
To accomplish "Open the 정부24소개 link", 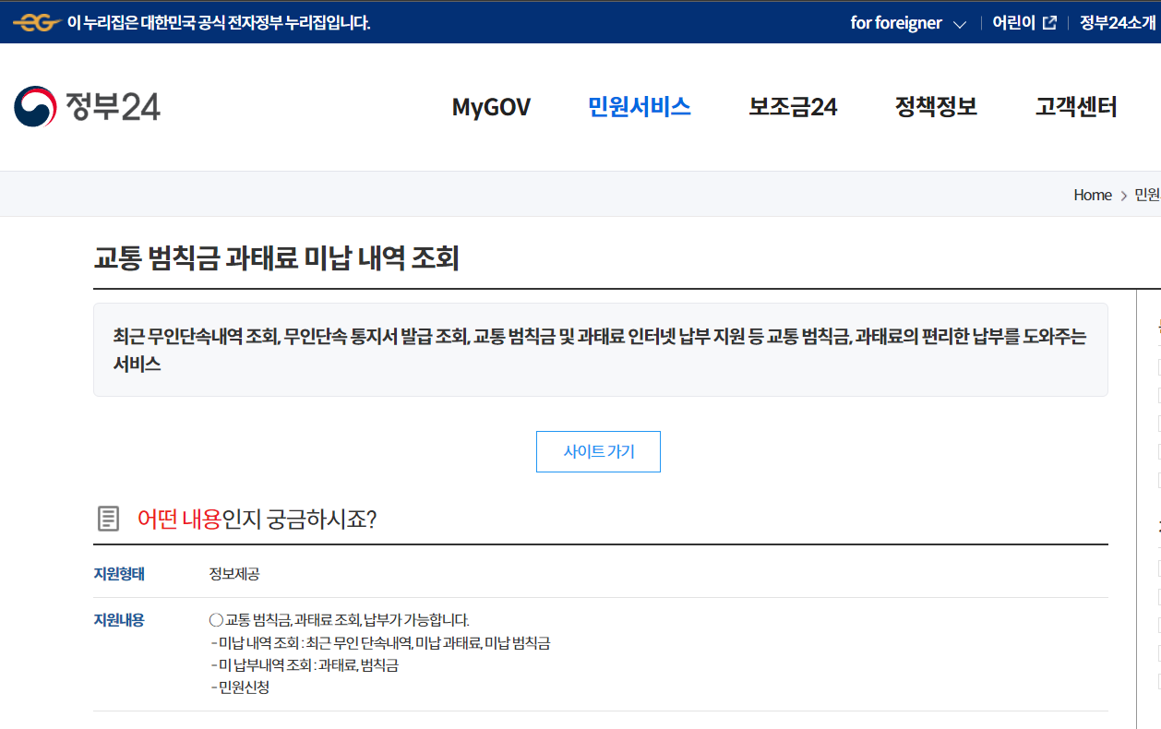I will coord(1118,22).
